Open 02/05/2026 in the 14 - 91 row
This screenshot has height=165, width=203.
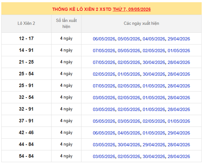point(154,51)
